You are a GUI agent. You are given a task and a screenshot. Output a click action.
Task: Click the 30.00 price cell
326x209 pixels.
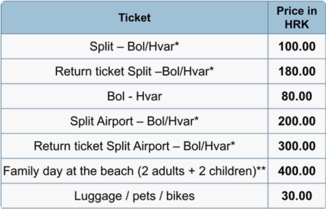297,196
